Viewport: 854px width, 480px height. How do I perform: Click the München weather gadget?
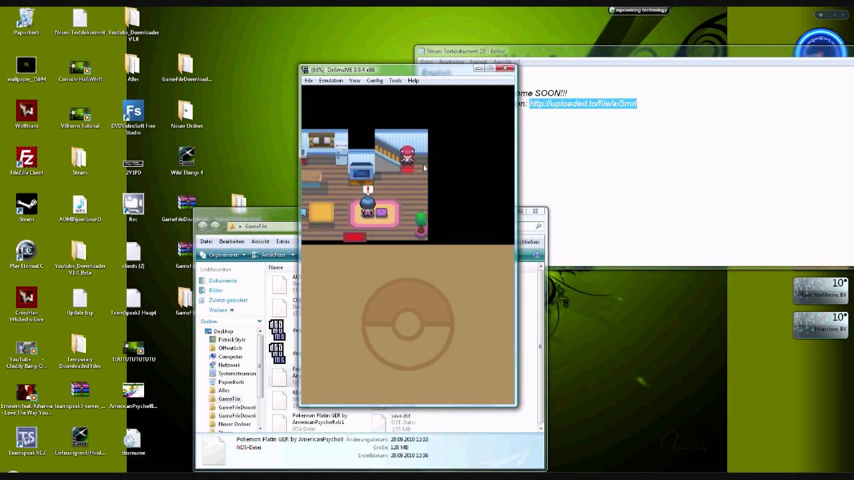(821, 325)
